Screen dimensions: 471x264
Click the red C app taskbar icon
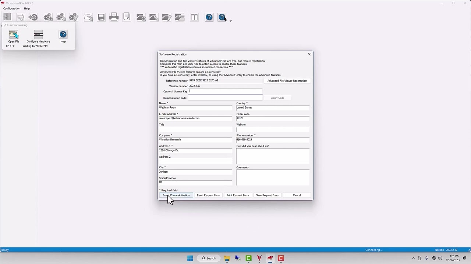(281, 258)
